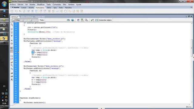Insert a File Field element

(53, 11)
